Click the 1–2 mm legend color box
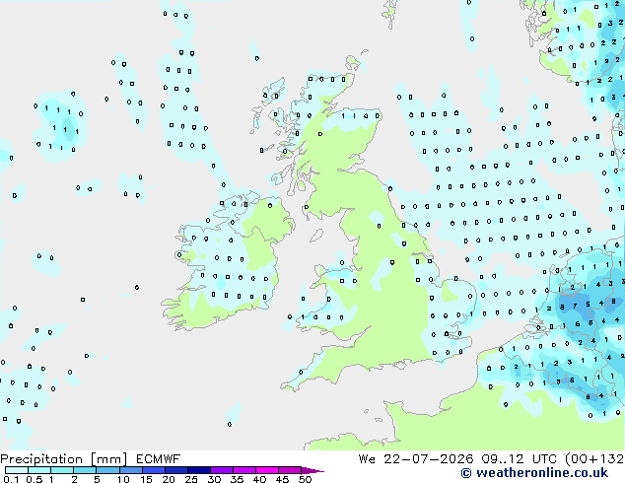Screen dimensions: 625x483 [62, 470]
